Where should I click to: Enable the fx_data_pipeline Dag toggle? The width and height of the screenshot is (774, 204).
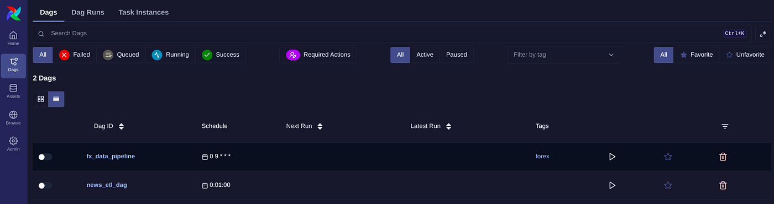click(x=45, y=157)
